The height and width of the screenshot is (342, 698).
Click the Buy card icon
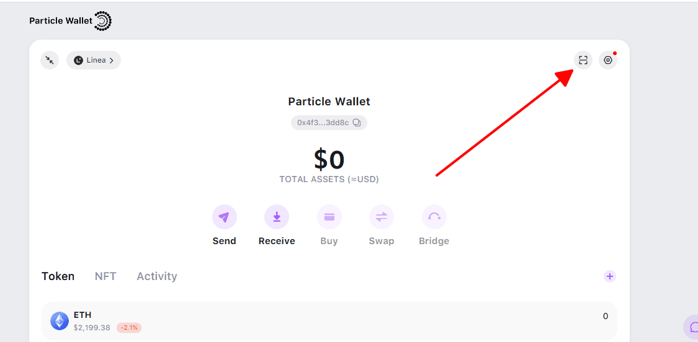pos(329,217)
